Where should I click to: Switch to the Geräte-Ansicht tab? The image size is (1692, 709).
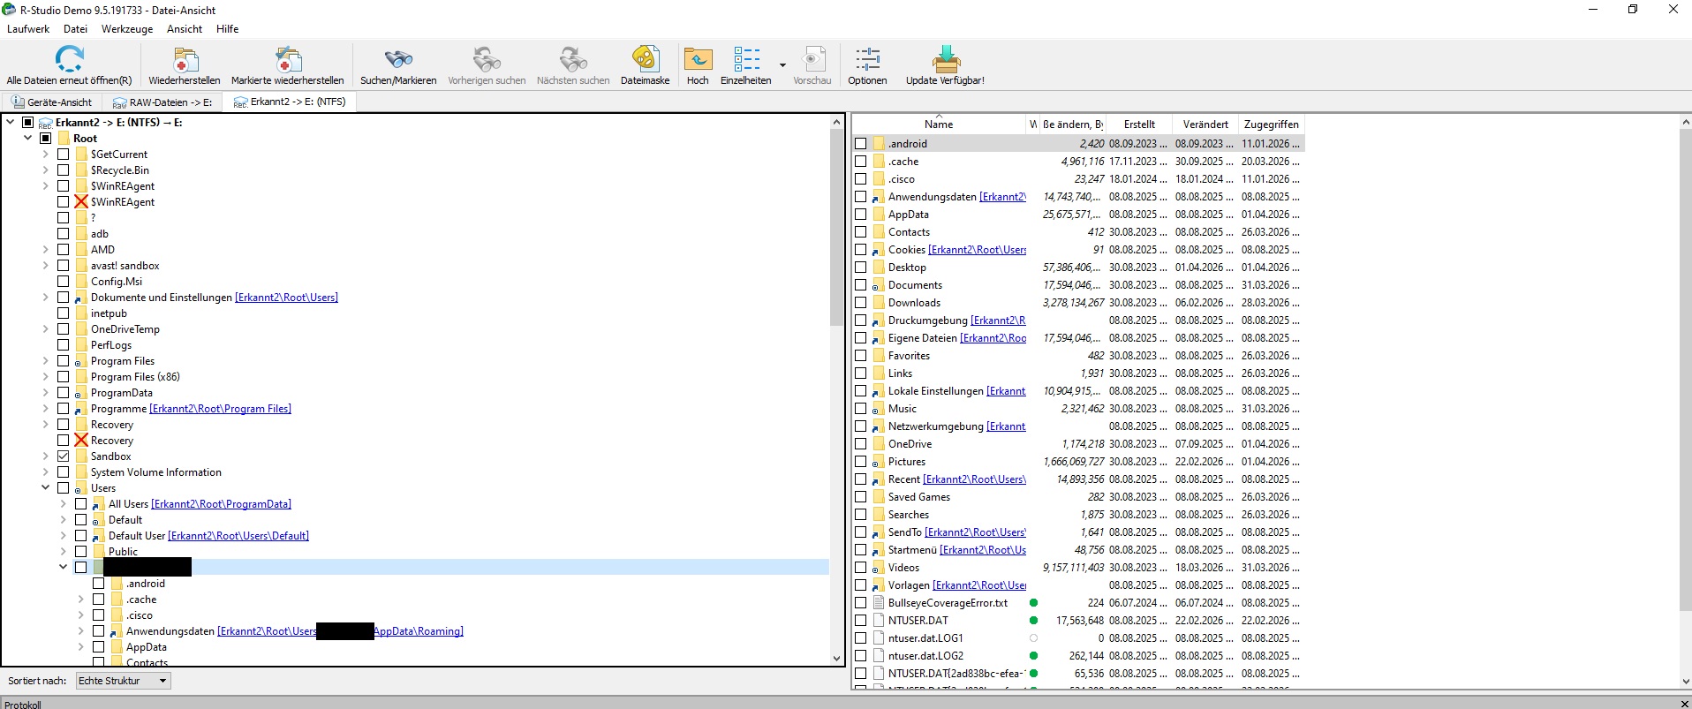pyautogui.click(x=52, y=102)
